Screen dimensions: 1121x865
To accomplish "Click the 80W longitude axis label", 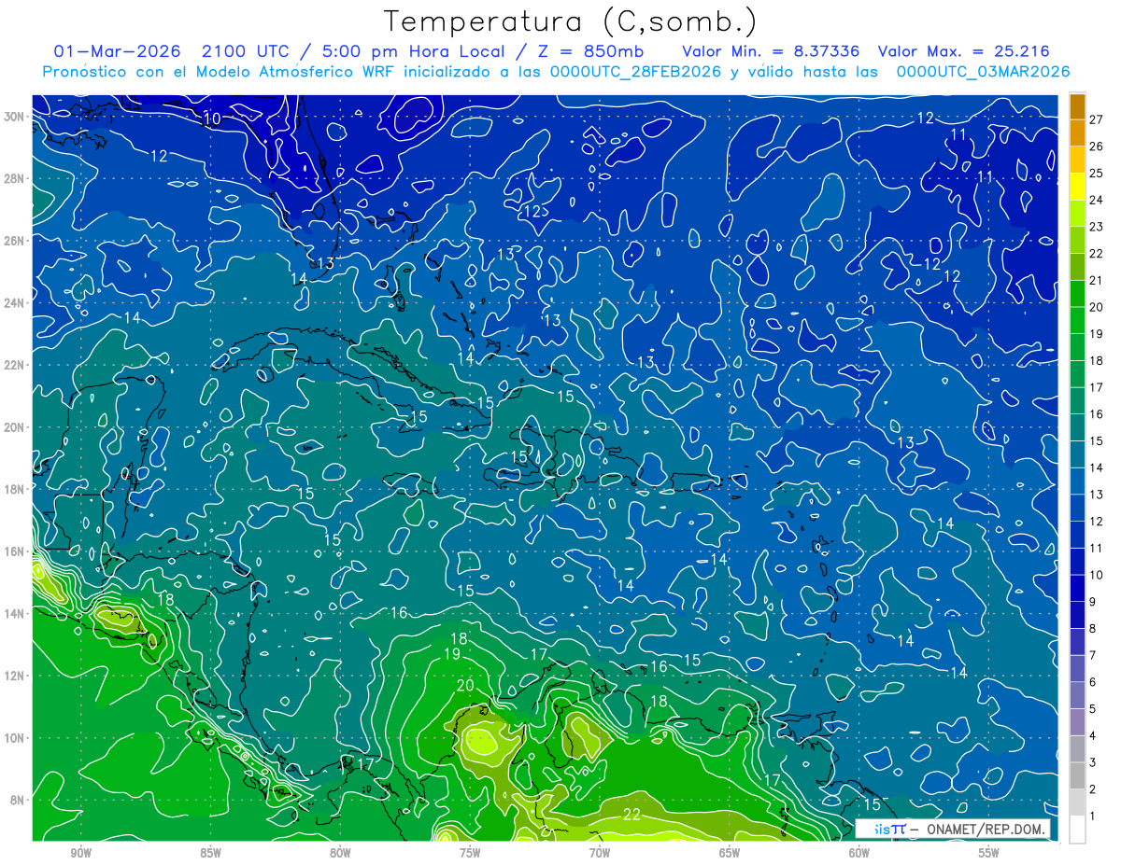I will [340, 854].
